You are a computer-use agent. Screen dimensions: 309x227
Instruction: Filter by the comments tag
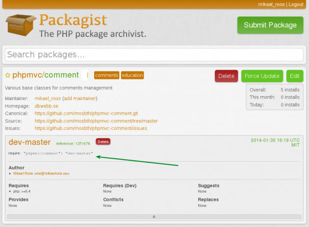(x=106, y=76)
